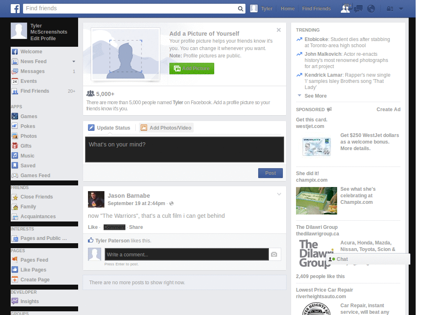Image resolution: width=421 pixels, height=315 pixels.
Task: Open John Malkovich trending topic
Action: pyautogui.click(x=323, y=54)
